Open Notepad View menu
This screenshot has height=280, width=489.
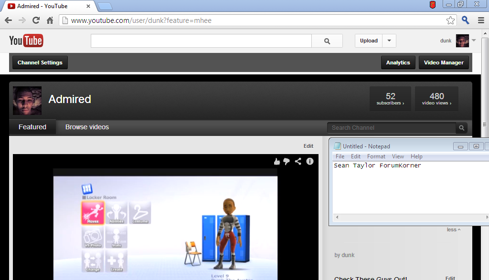coord(398,156)
